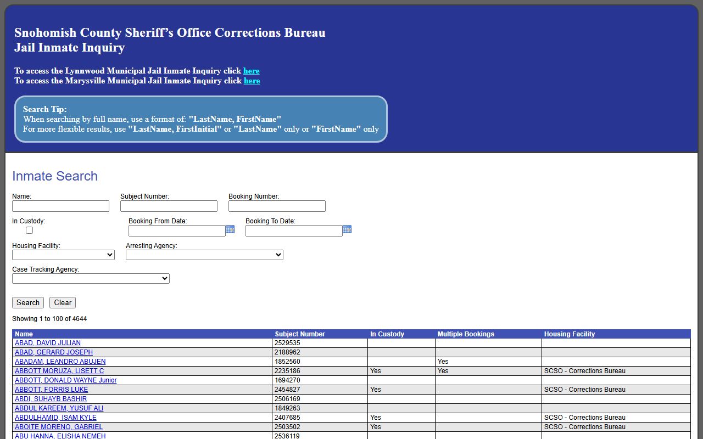Viewport: 703px width, 439px height.
Task: Open inmate ABDUL KAREEM, YUSUF ALI
Action: (59, 408)
